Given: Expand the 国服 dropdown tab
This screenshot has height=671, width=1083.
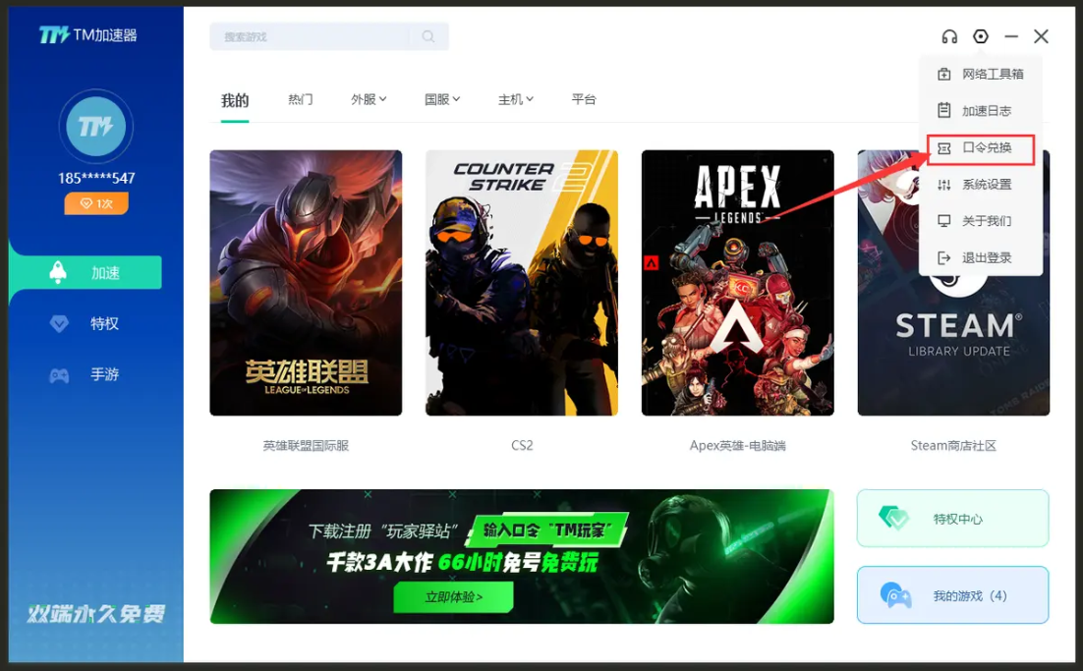Looking at the screenshot, I should click(442, 99).
